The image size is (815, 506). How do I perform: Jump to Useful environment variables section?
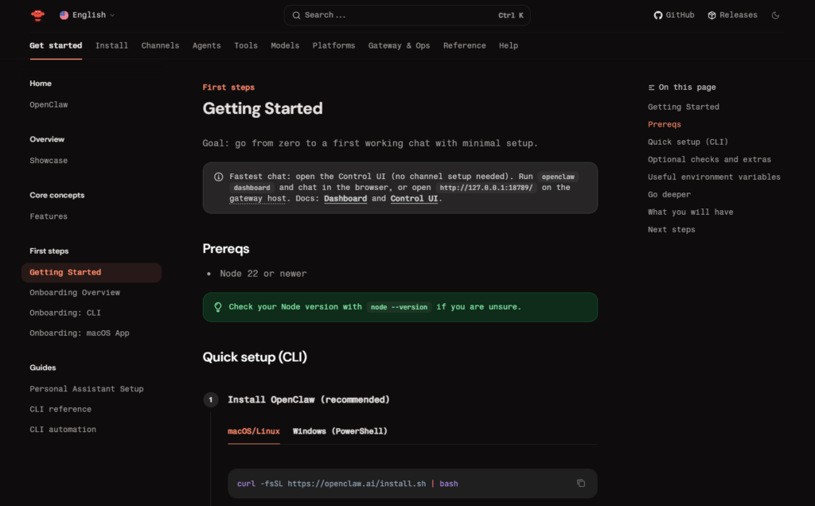[714, 177]
